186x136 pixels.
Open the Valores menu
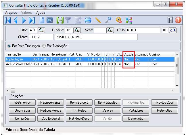pos(27,13)
